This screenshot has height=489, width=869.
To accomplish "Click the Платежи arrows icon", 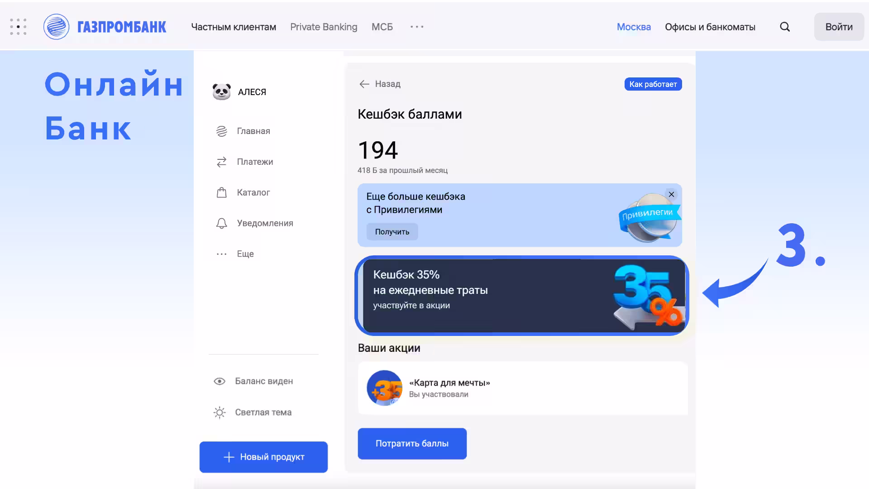I will click(221, 162).
